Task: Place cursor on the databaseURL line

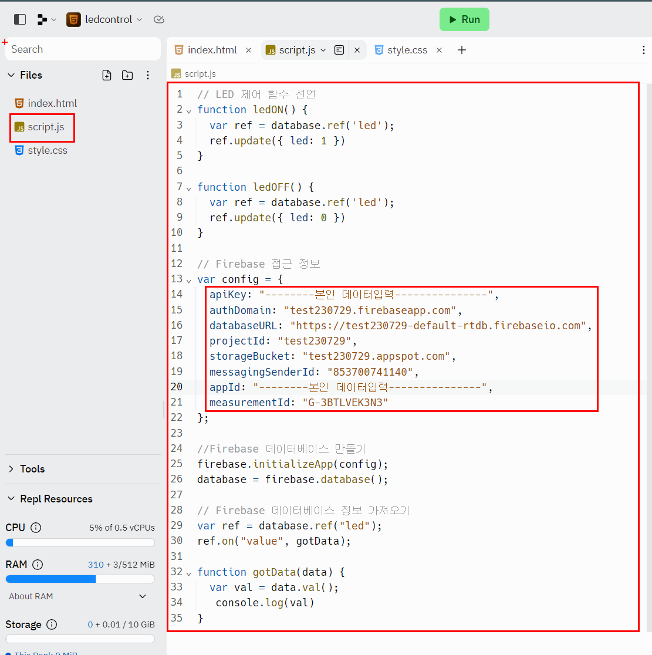Action: tap(400, 326)
